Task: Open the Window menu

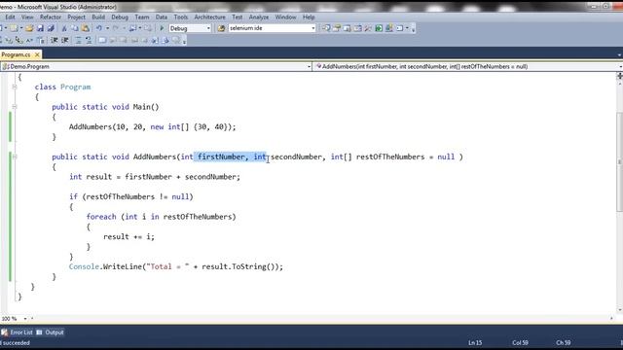Action: pos(285,17)
